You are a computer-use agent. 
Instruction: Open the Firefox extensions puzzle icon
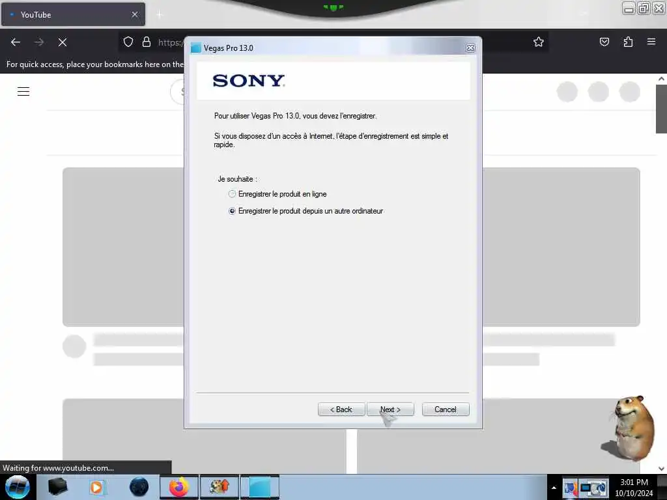pos(628,42)
